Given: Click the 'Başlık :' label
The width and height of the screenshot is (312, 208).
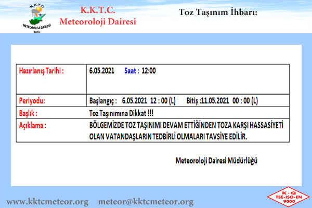Looking at the screenshot, I should coord(28,113).
